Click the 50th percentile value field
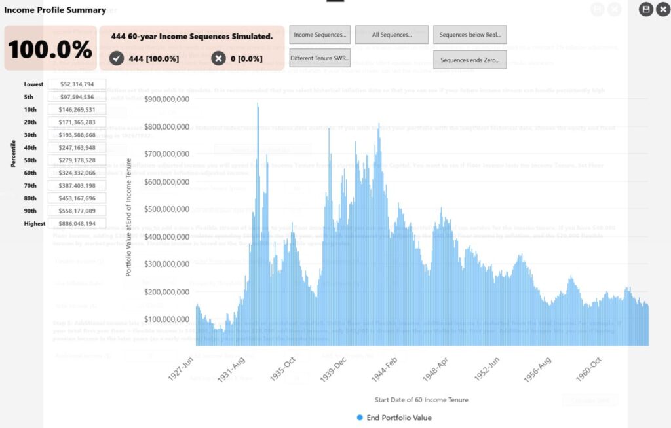This screenshot has width=671, height=428. [x=77, y=160]
